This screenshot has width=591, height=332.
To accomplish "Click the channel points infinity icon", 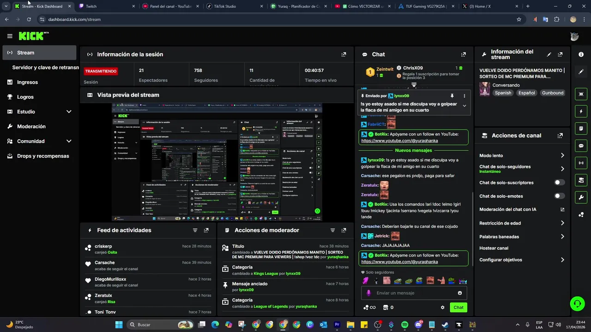I will (369, 308).
